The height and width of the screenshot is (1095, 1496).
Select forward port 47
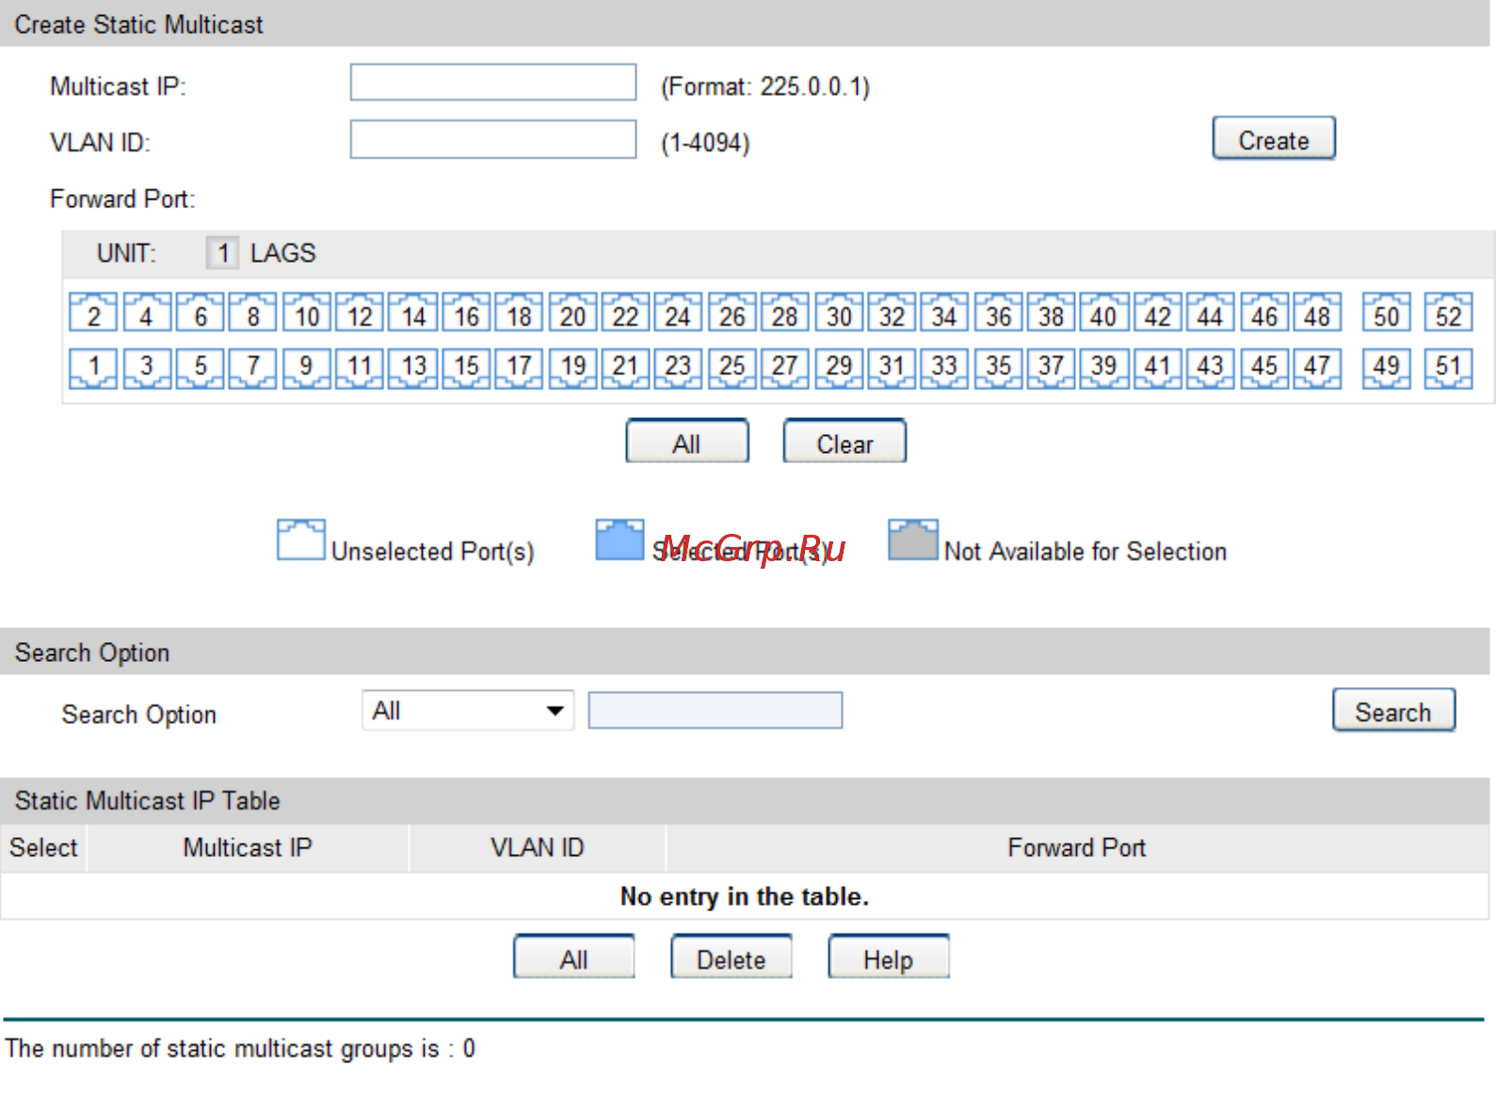coord(1317,368)
